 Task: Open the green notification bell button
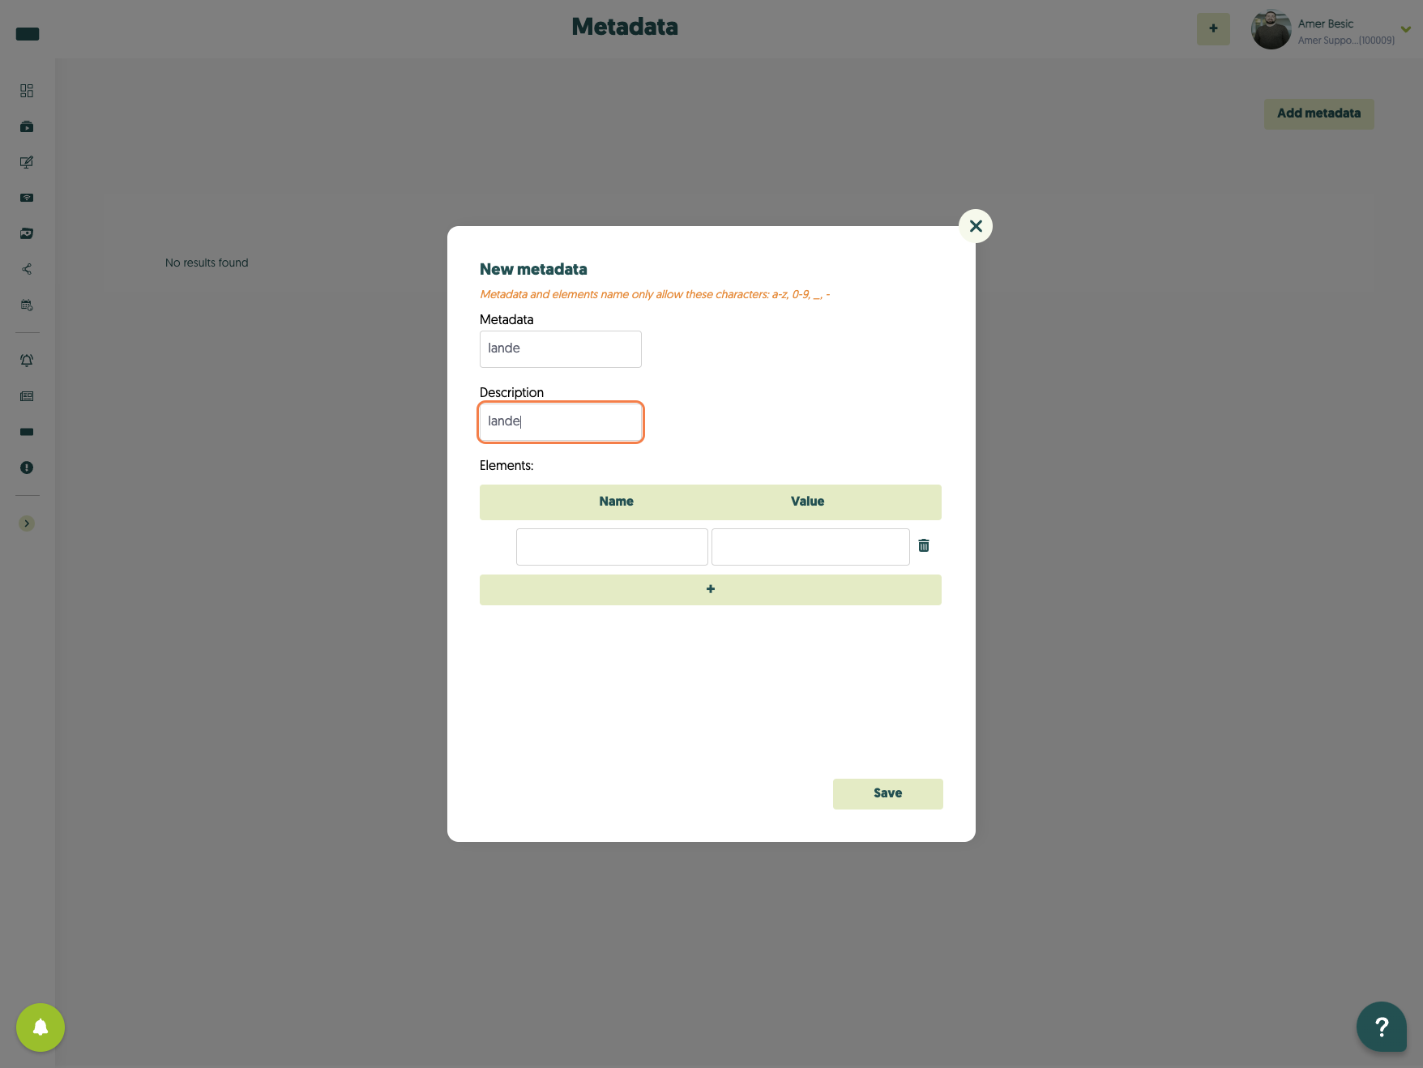click(41, 1027)
